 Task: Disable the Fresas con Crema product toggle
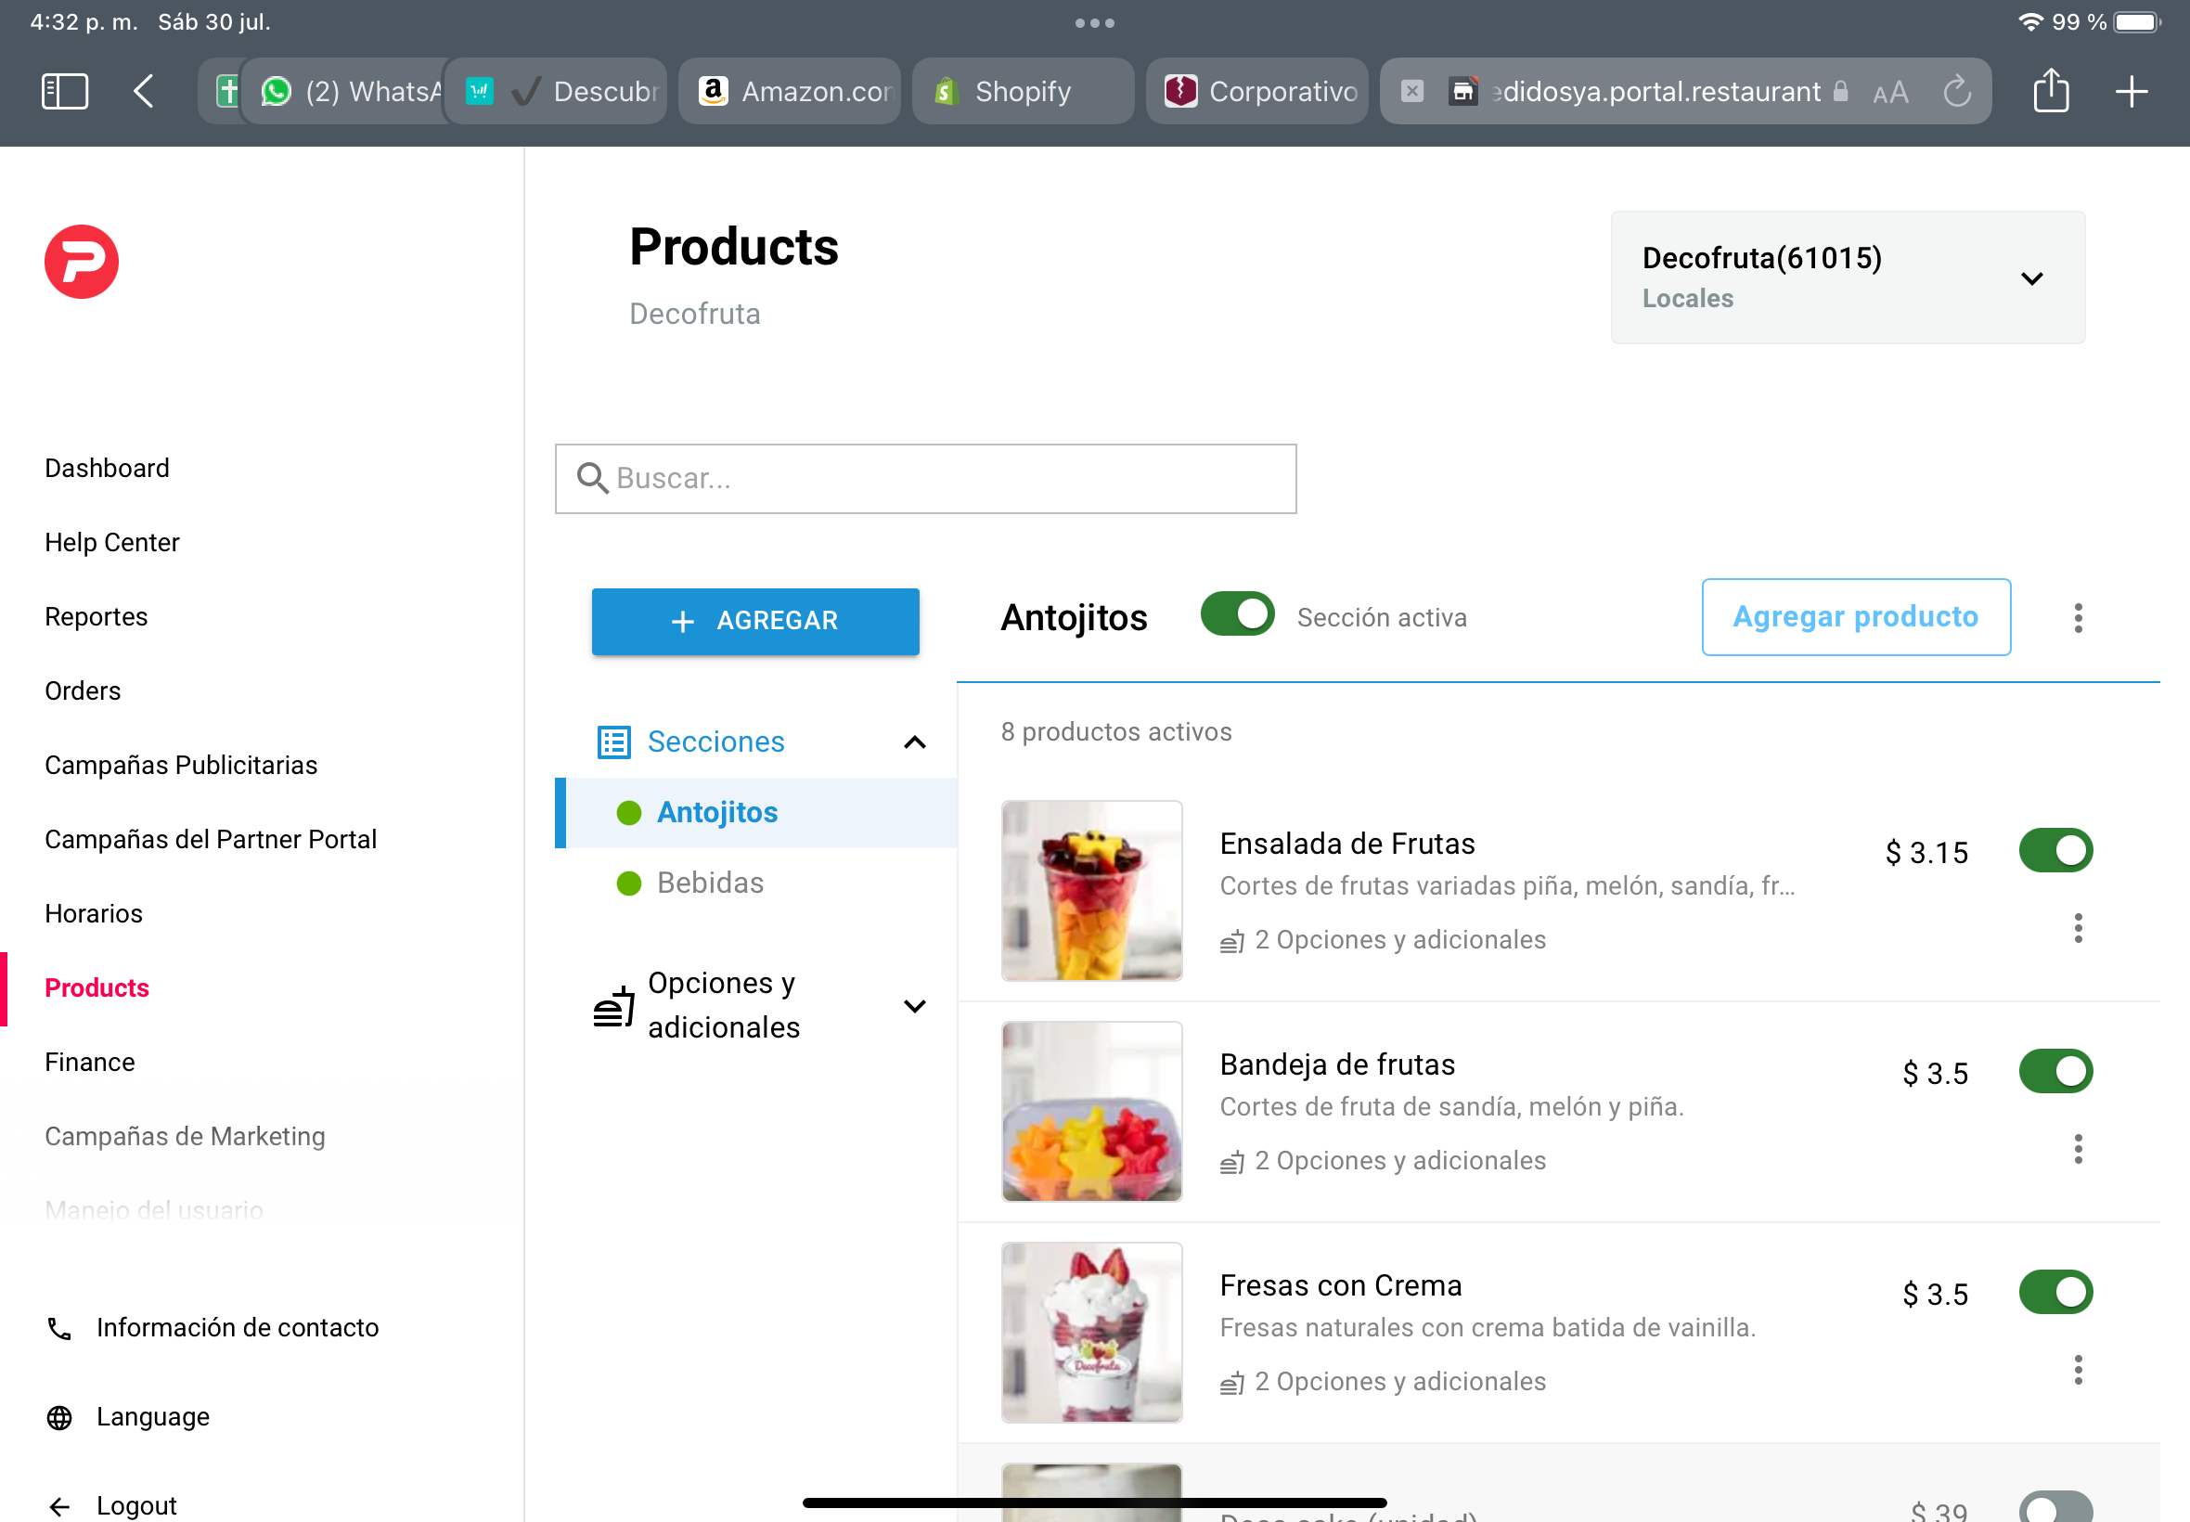(x=2055, y=1292)
